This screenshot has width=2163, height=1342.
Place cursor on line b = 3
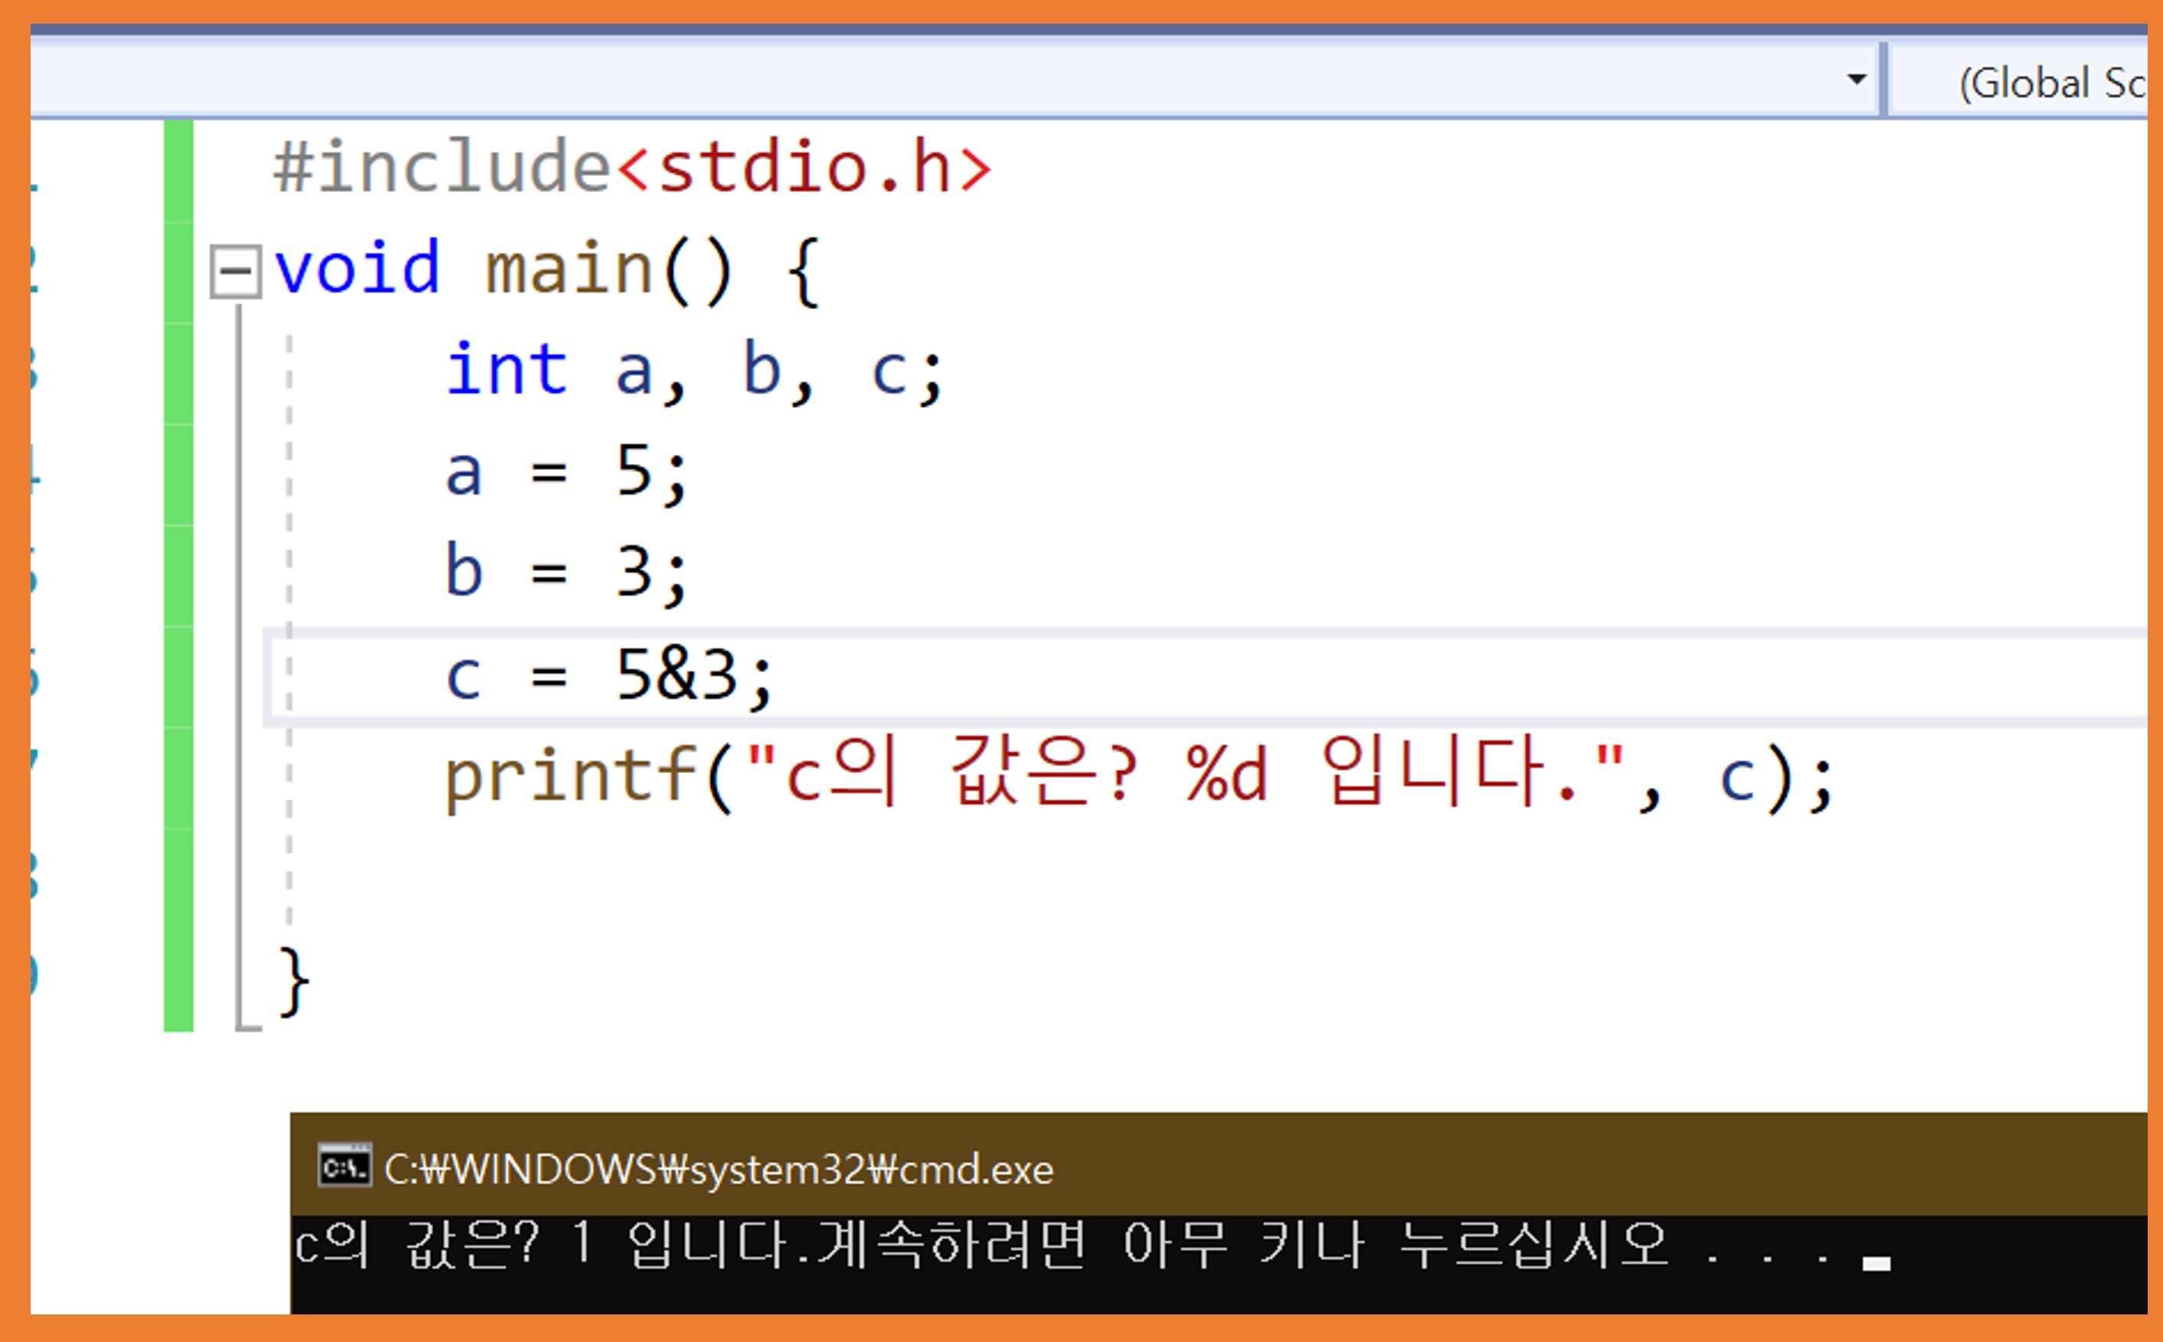tap(566, 573)
